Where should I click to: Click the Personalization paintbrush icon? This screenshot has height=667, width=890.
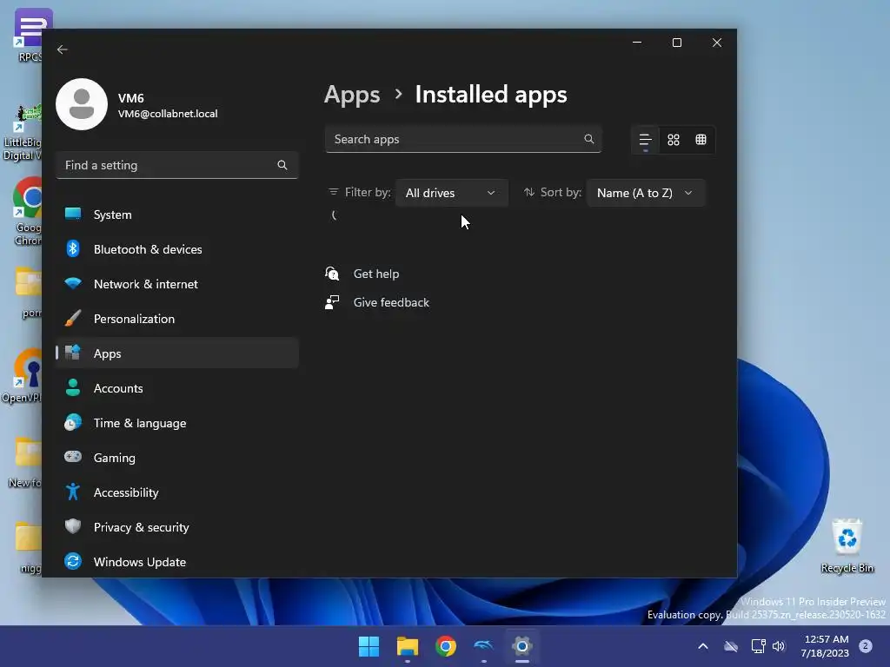(x=73, y=318)
